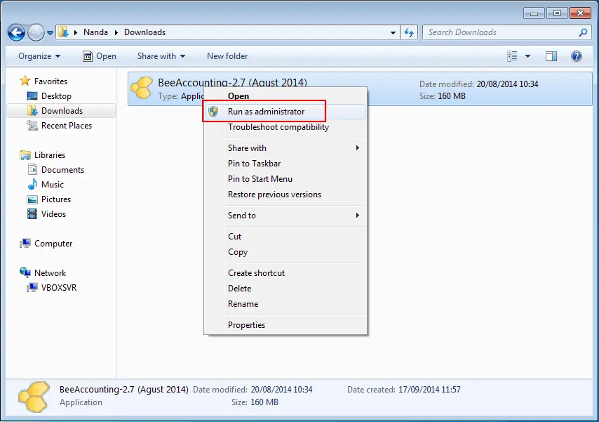The image size is (599, 422).
Task: Open Desktop in the navigation pane
Action: 56,96
